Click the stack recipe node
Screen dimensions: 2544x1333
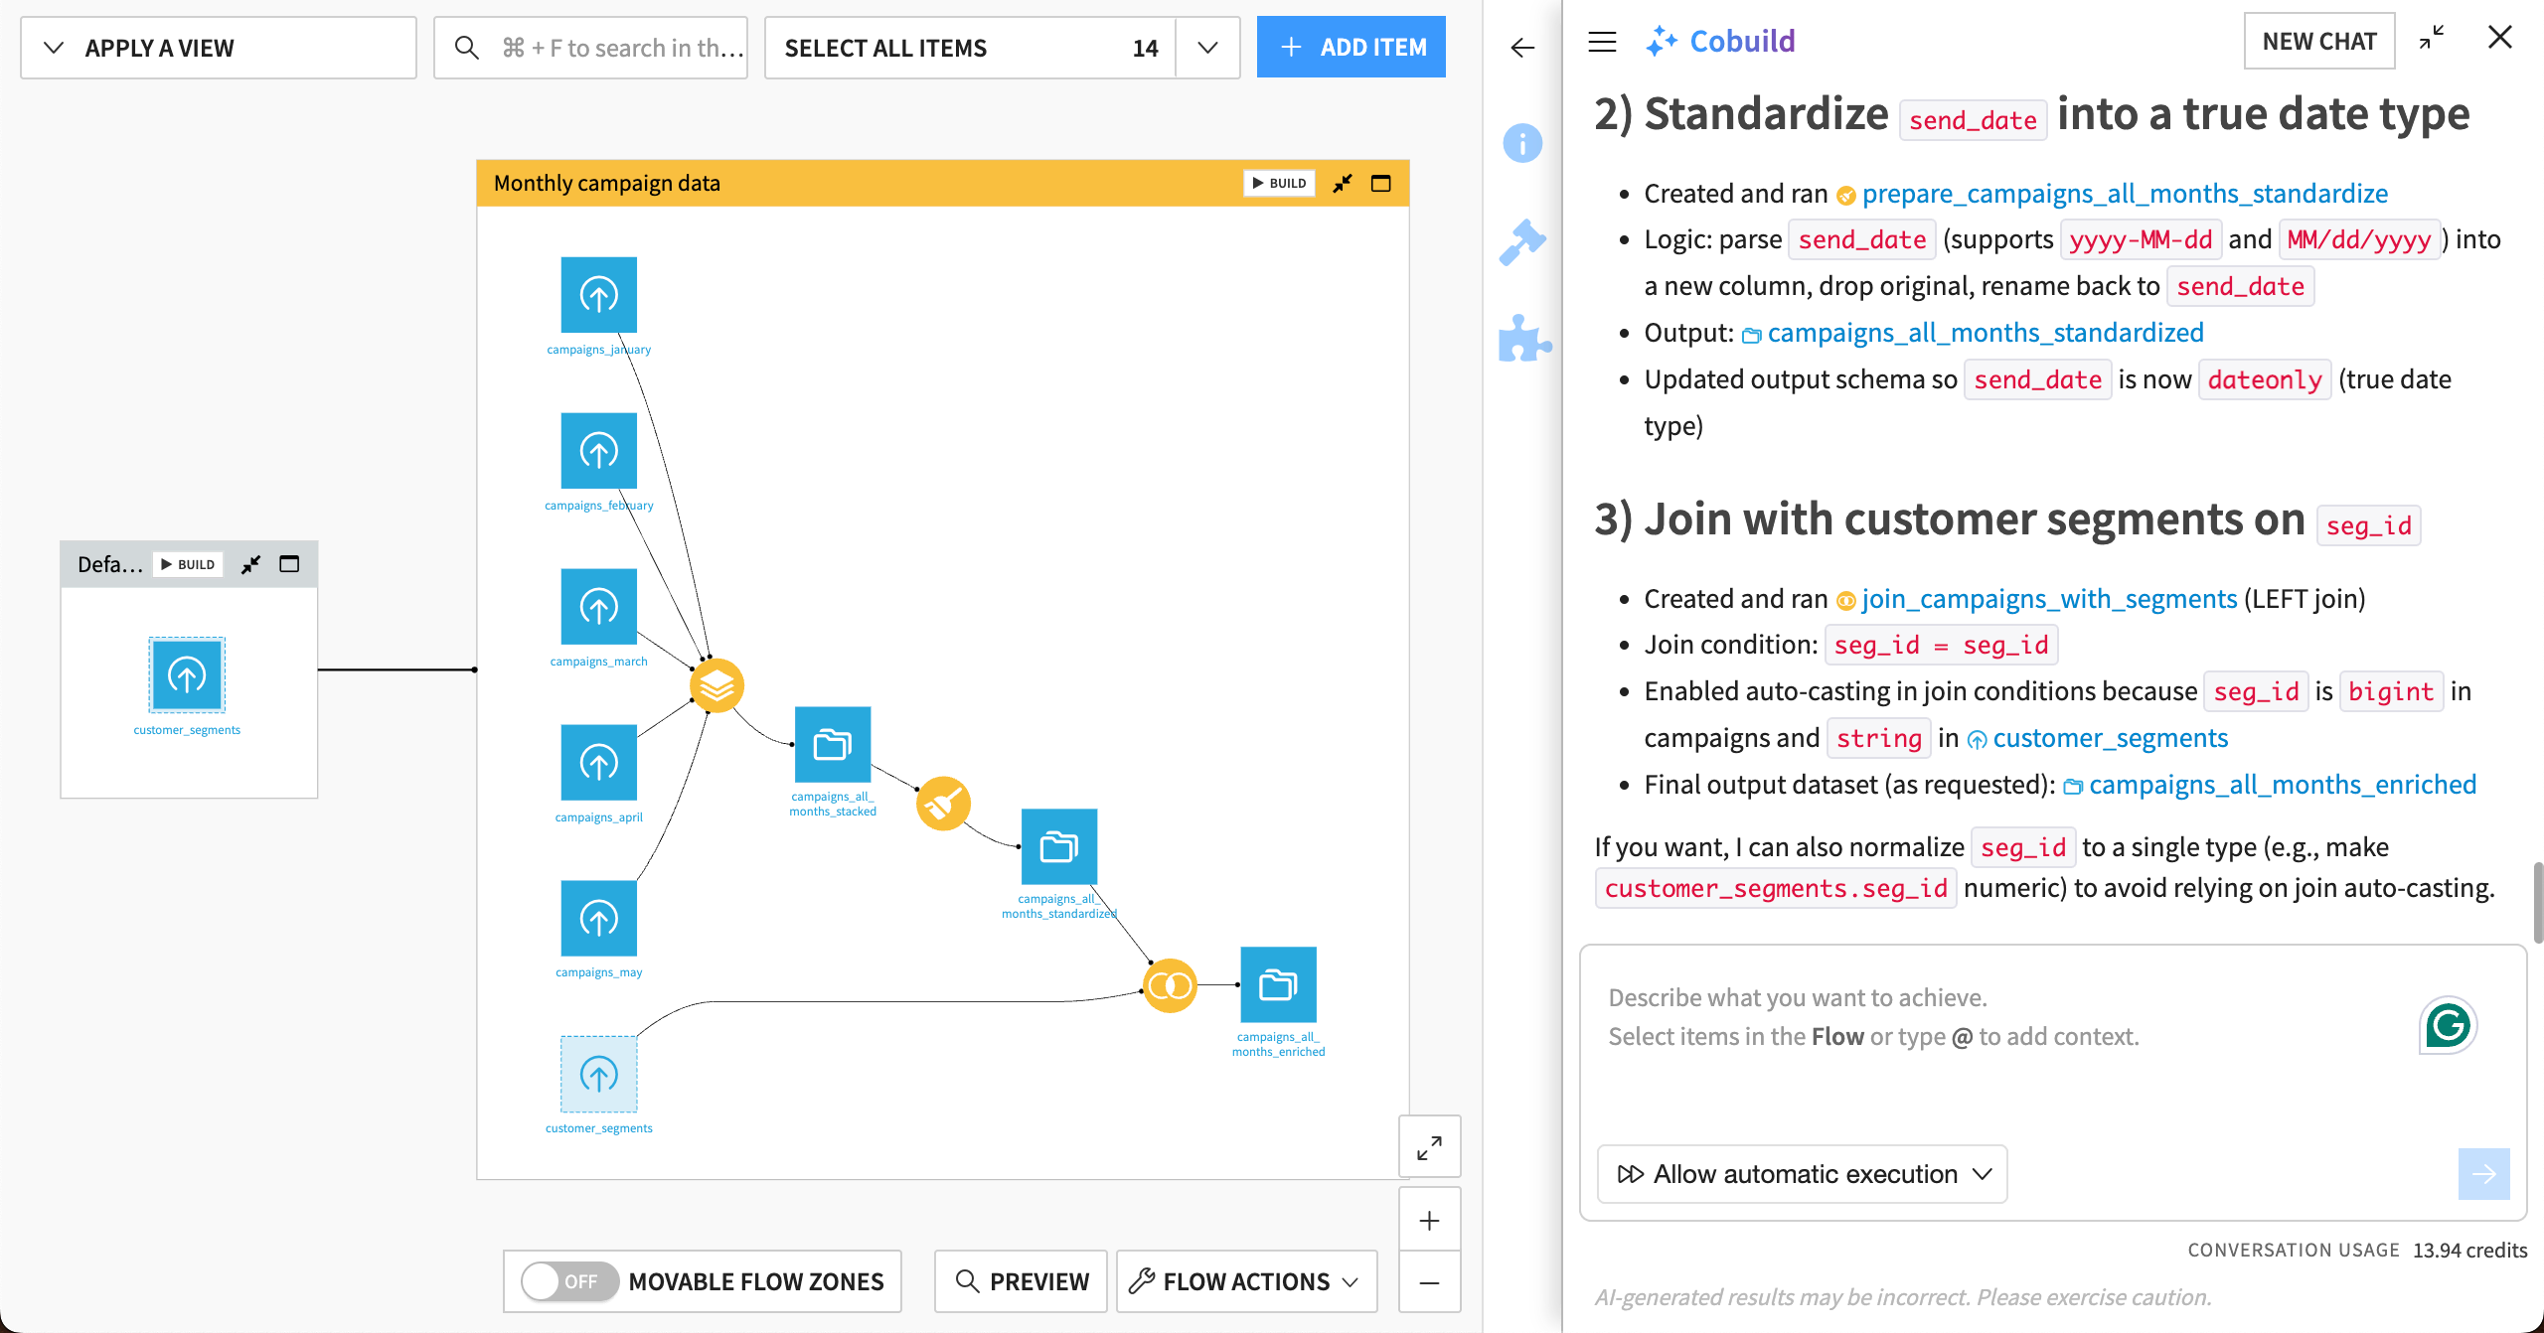[716, 686]
